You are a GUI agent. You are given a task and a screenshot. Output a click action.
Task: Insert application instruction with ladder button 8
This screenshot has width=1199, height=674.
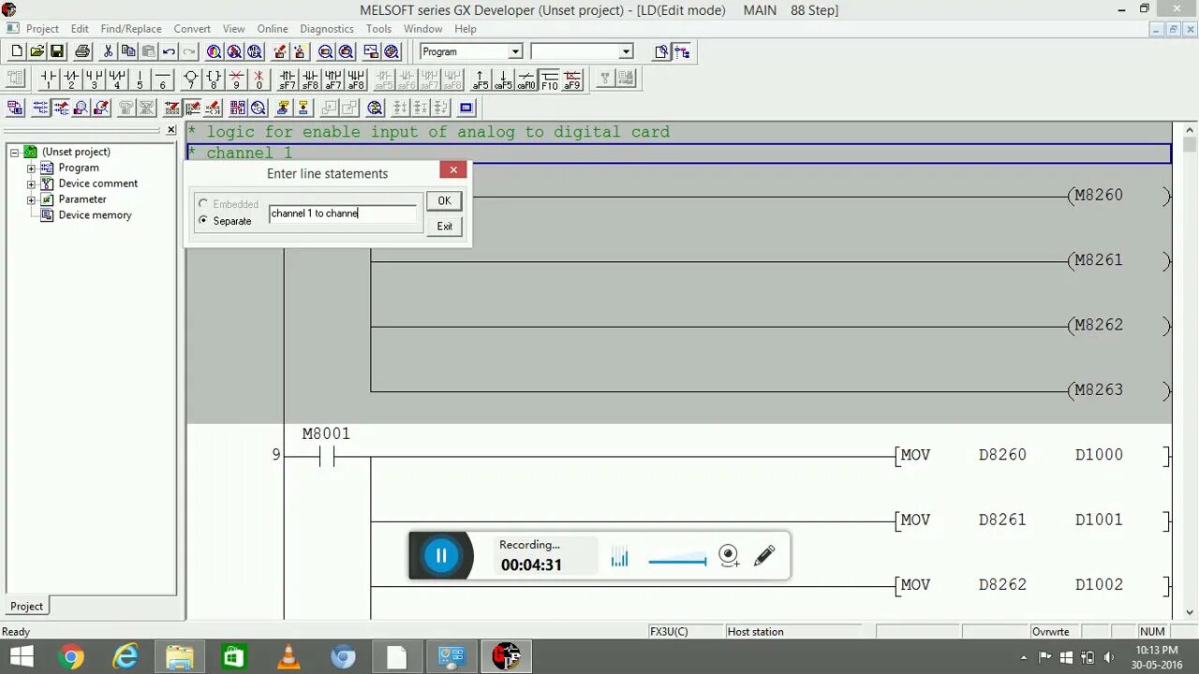click(214, 80)
